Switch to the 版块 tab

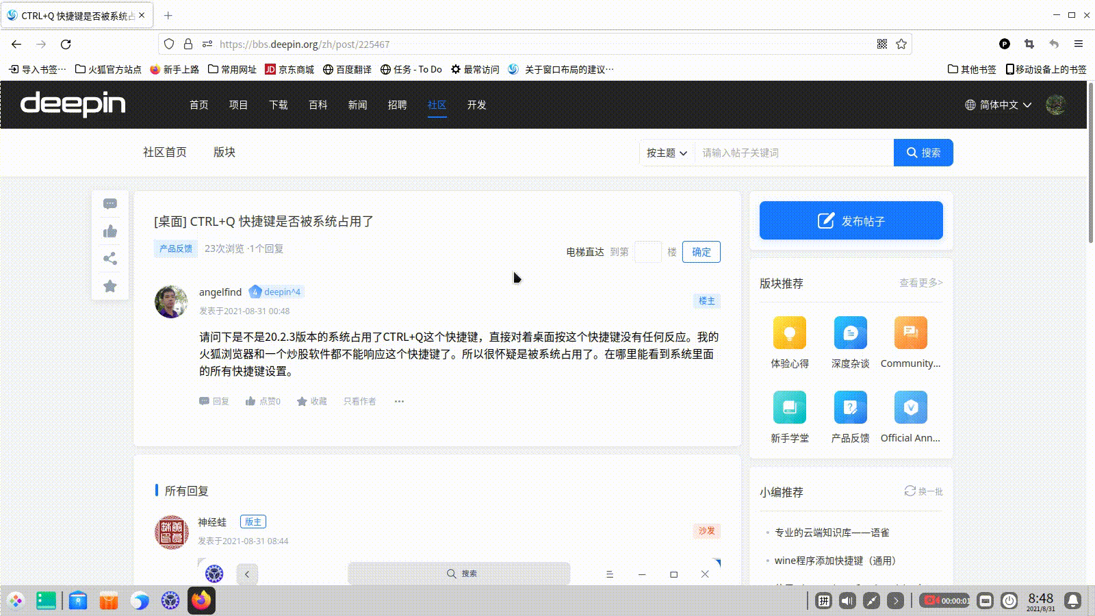[224, 152]
